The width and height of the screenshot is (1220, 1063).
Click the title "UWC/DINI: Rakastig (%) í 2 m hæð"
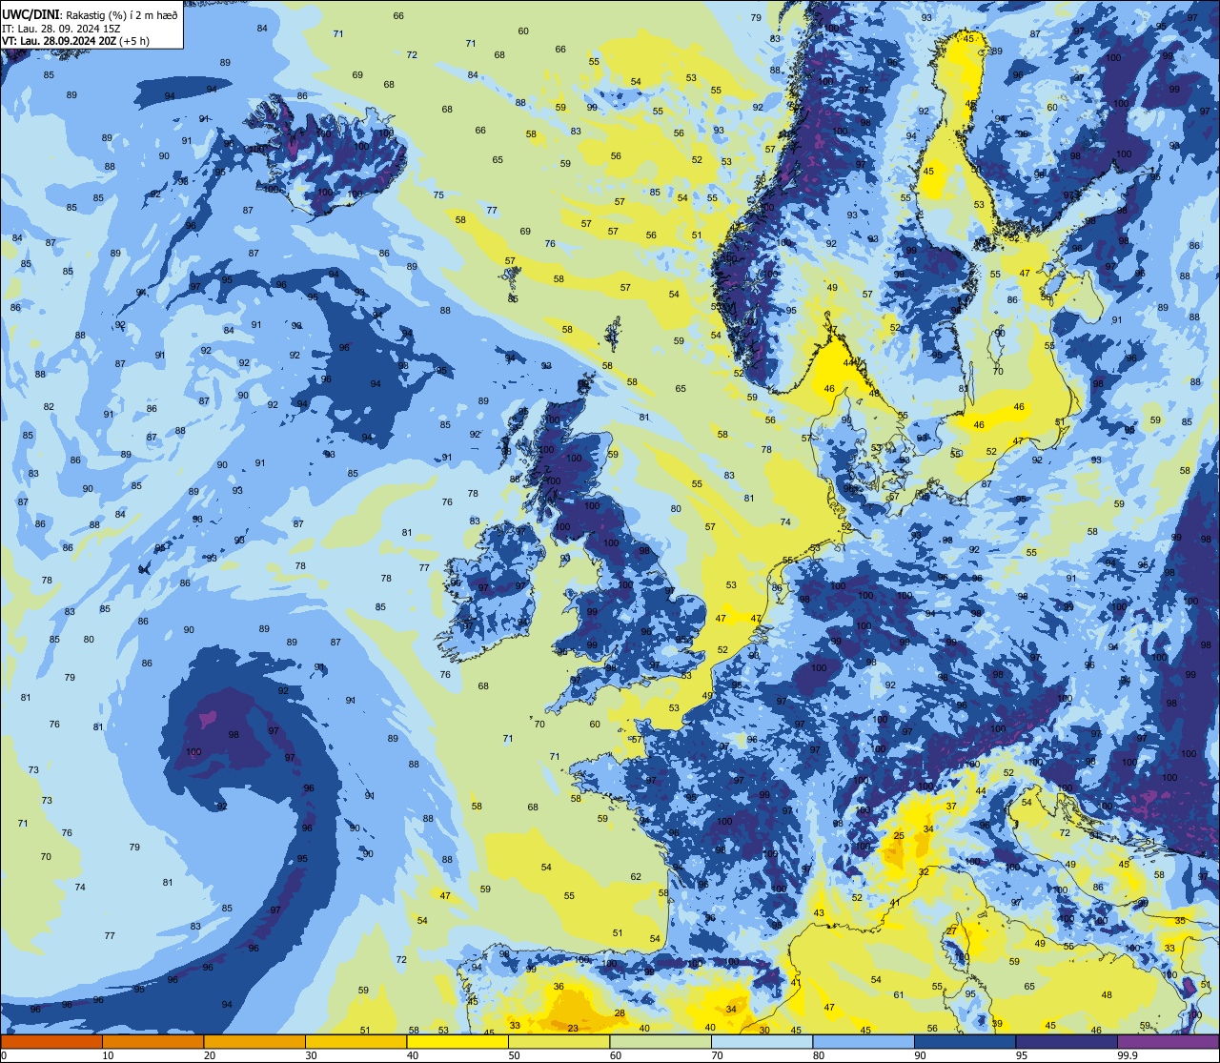[90, 13]
